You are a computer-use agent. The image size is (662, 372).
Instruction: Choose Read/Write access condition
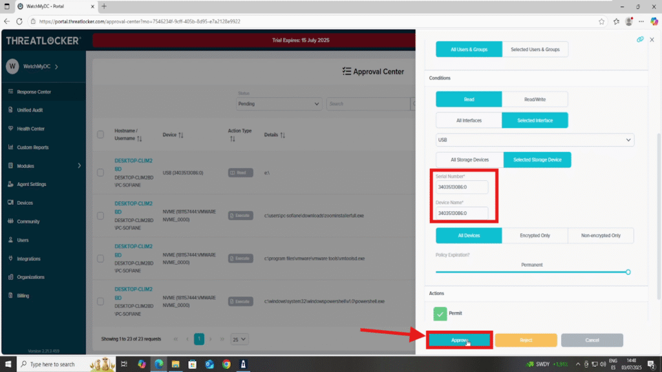535,99
